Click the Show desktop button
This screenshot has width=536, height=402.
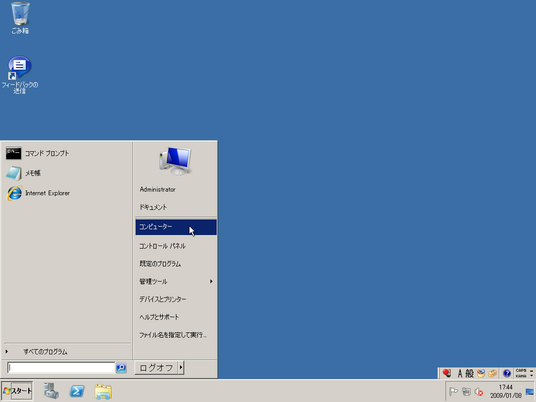tap(530, 392)
